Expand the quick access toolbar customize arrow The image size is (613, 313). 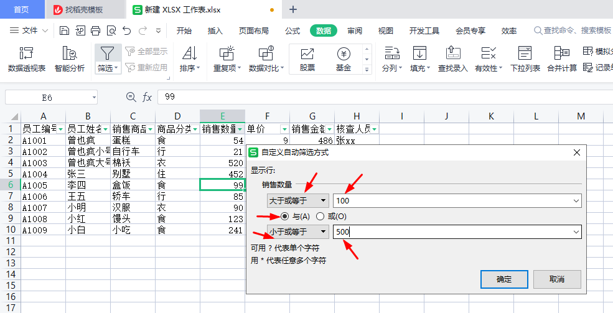click(158, 30)
